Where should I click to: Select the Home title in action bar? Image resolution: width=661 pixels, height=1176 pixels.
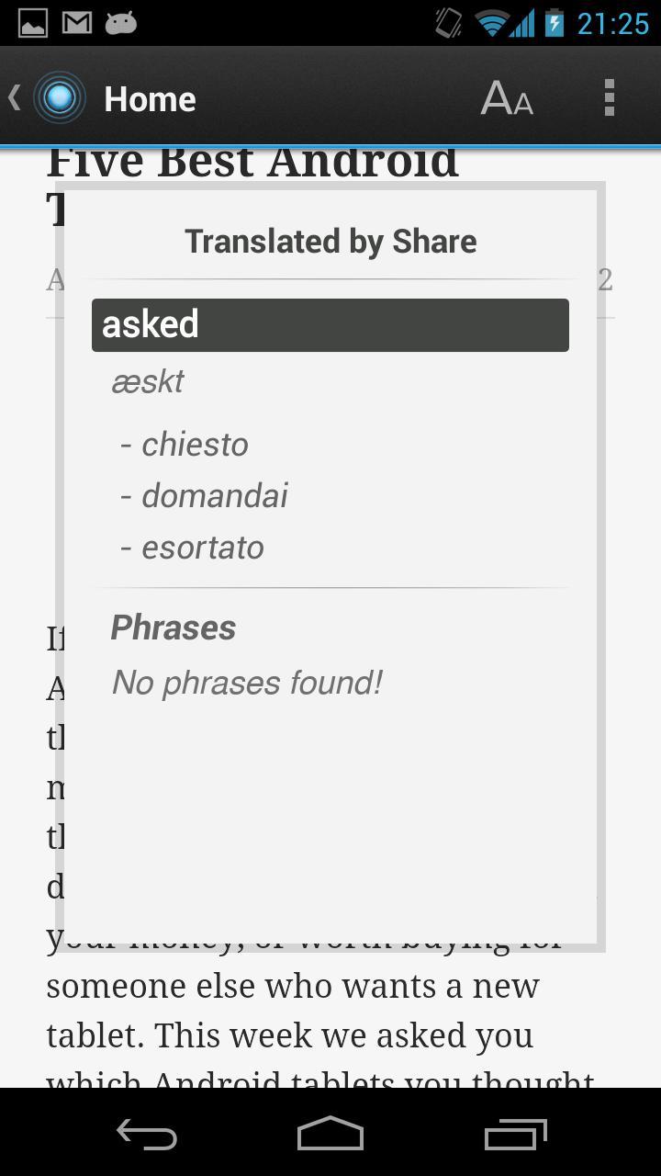coord(150,99)
